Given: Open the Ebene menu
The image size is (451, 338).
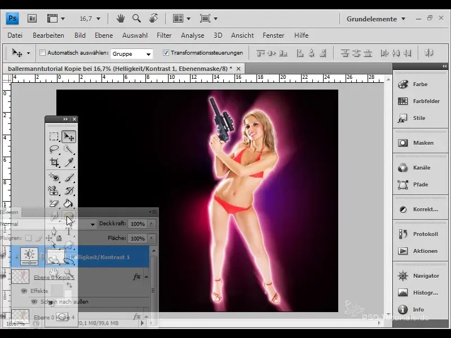Looking at the screenshot, I should (104, 35).
